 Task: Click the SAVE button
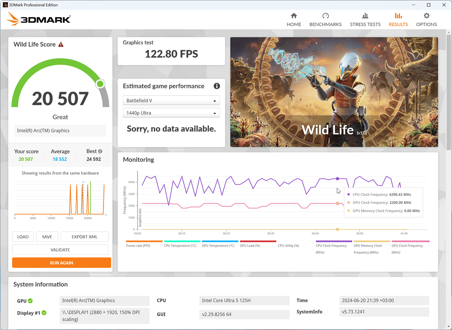coord(47,237)
